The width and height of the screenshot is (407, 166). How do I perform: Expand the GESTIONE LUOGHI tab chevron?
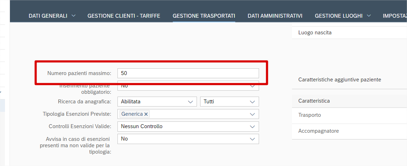coord(369,16)
